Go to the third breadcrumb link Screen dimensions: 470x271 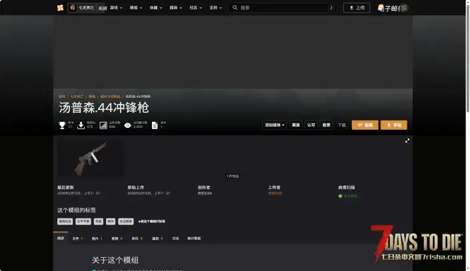[92, 97]
